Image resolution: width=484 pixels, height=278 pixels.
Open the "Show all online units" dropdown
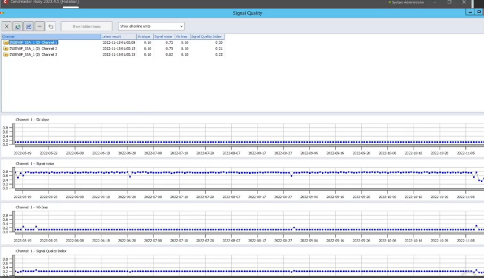[x=151, y=26]
